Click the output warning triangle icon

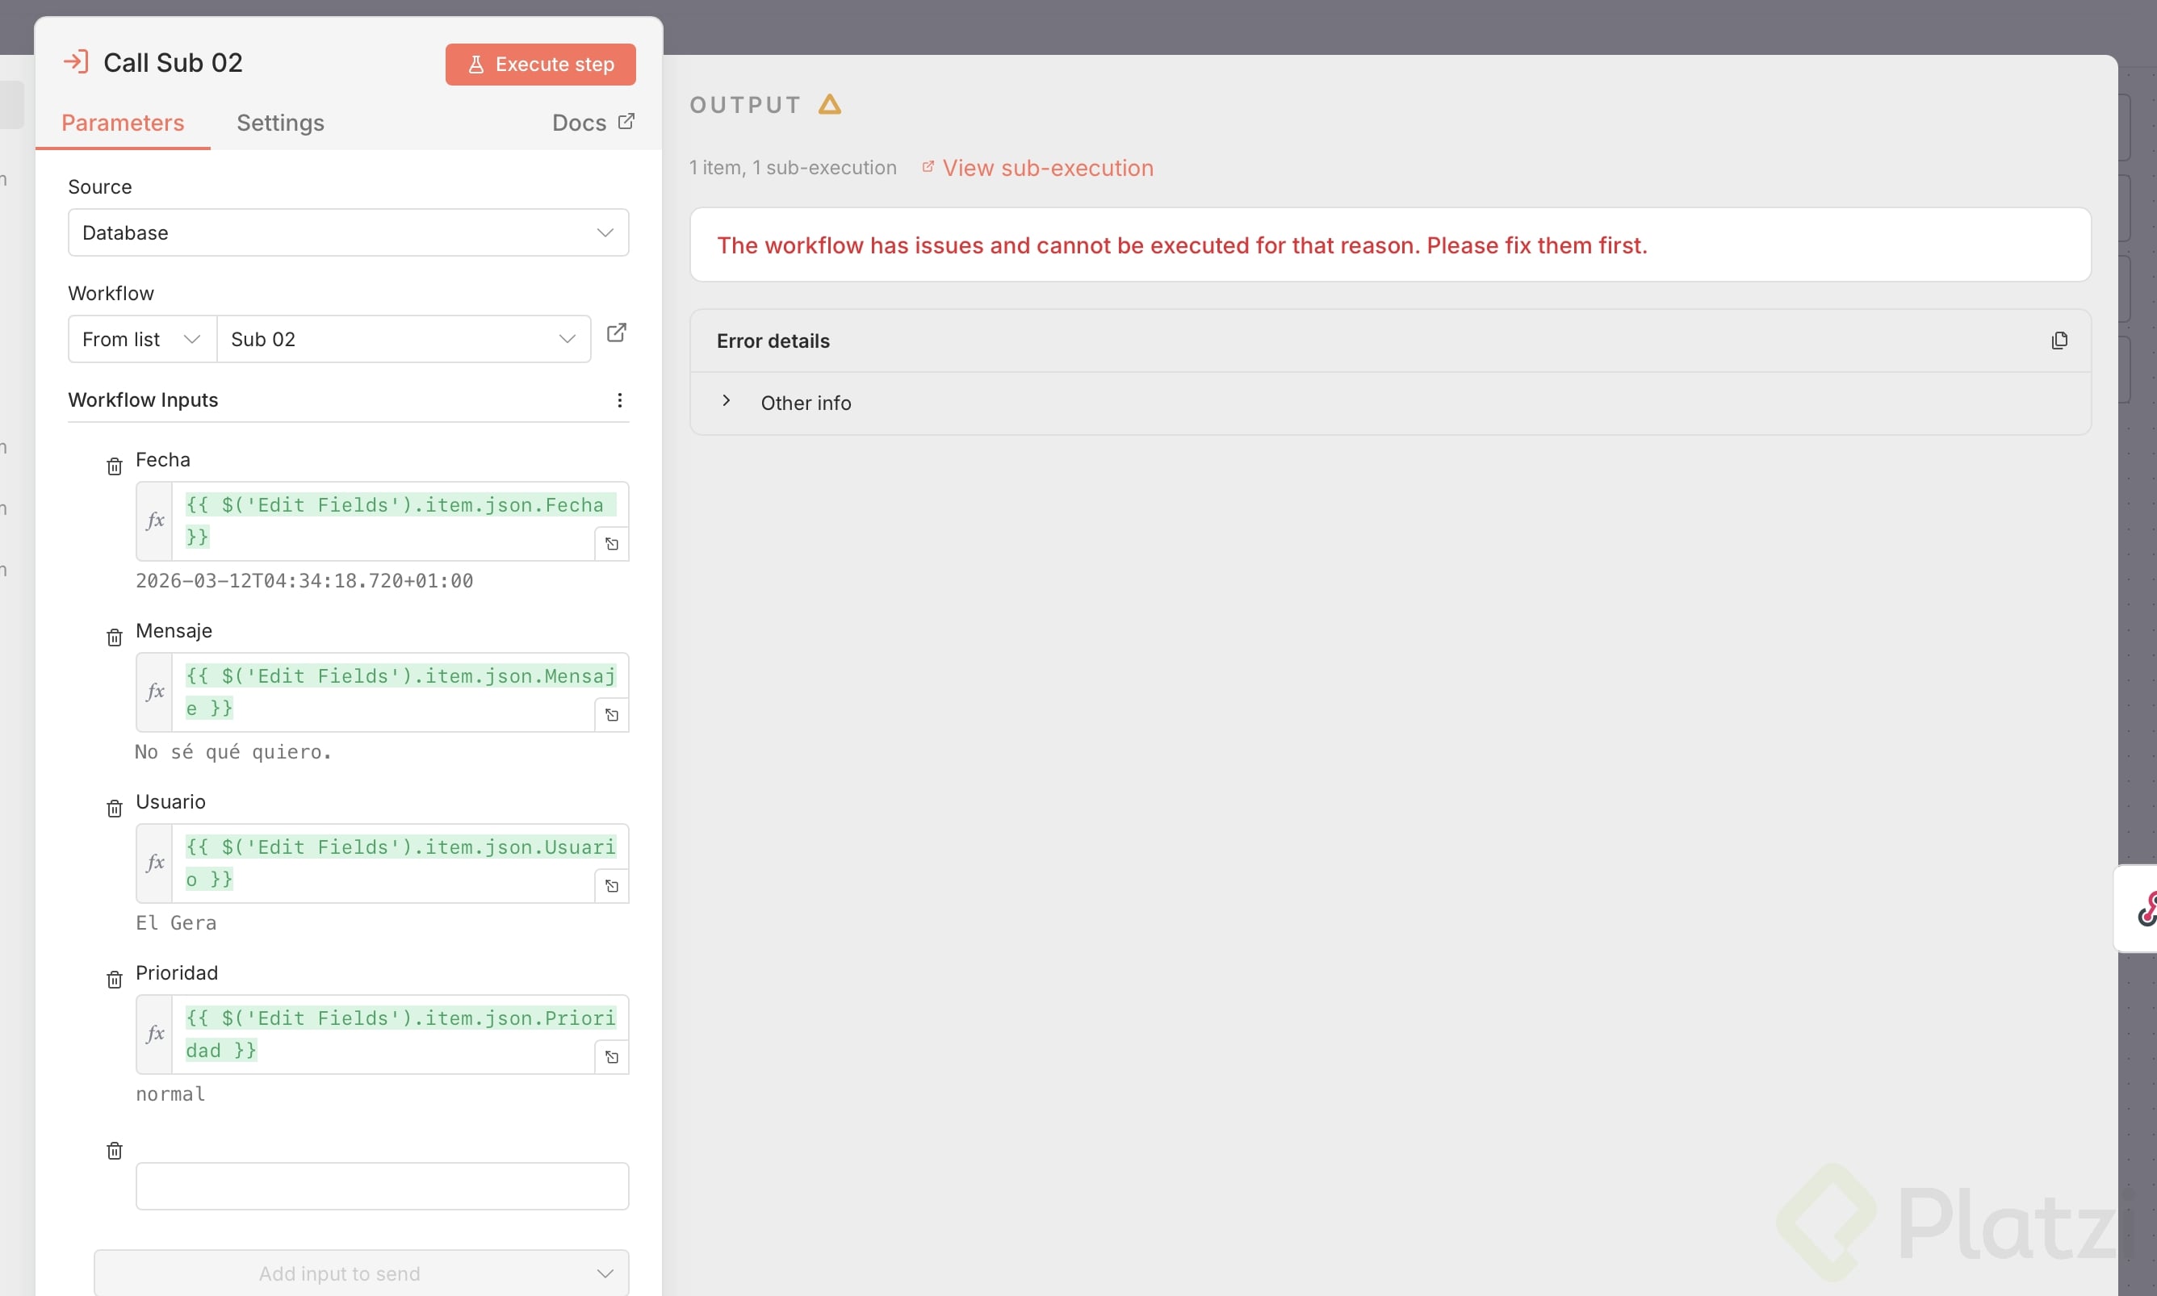pos(829,106)
